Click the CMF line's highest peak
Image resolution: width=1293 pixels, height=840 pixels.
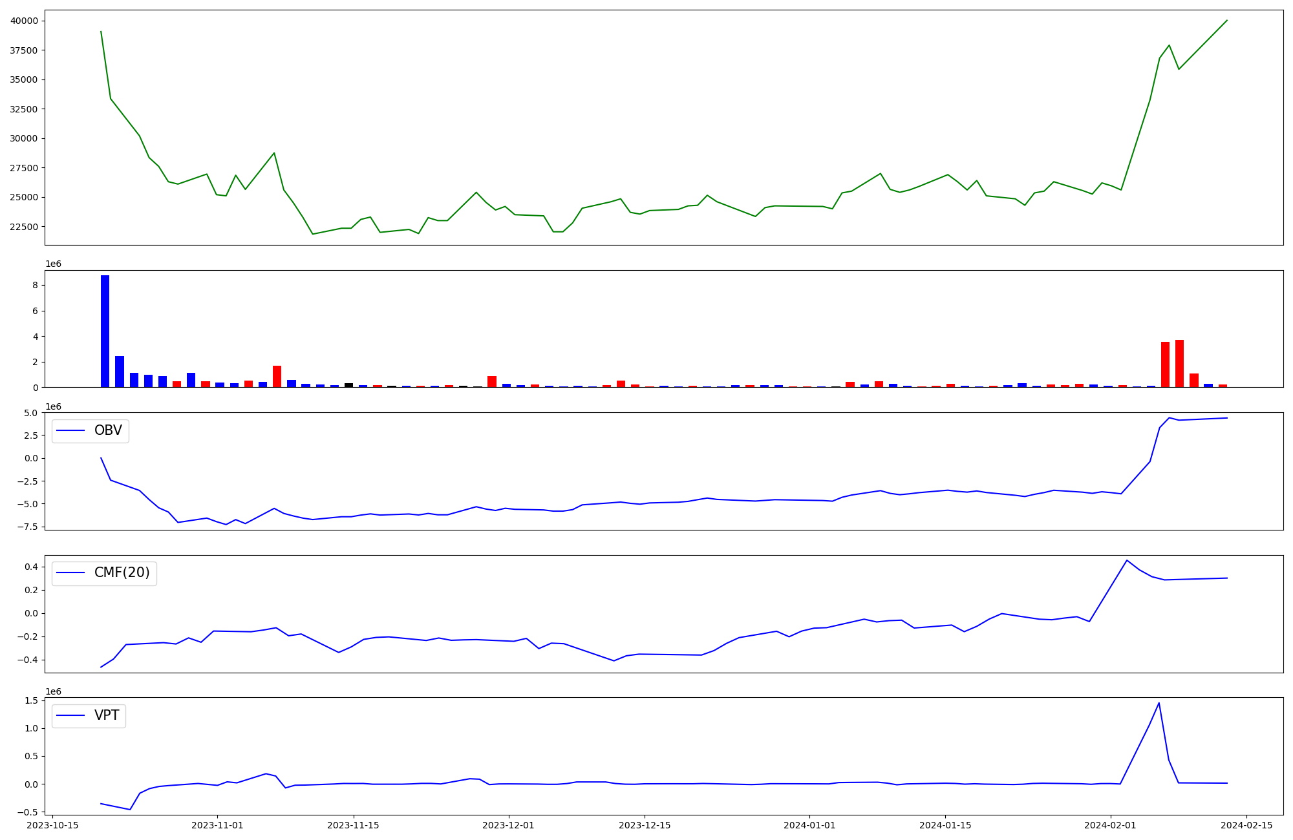coord(1127,560)
